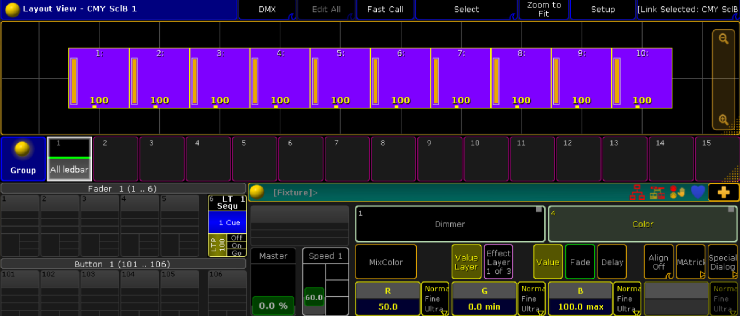Expand the G encoder Normal/Fine/Ultra resolution
This screenshot has height=316, width=740.
click(x=532, y=299)
